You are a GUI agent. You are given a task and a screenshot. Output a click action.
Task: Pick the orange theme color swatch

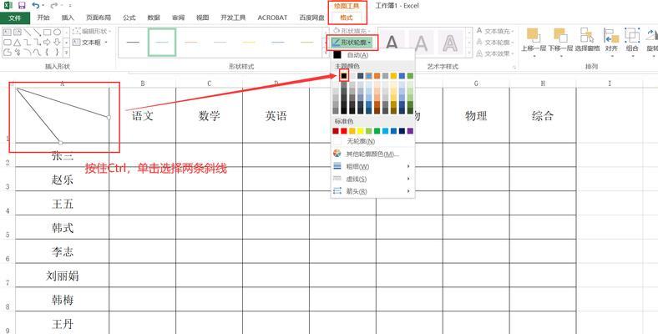[x=377, y=75]
